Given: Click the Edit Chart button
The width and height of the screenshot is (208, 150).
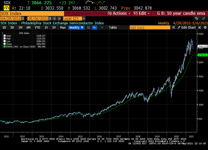Looking at the screenshot, I should [187, 27].
